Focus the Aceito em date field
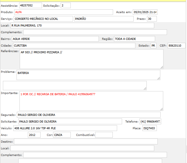This screenshot has width=187, height=163. (145, 12)
